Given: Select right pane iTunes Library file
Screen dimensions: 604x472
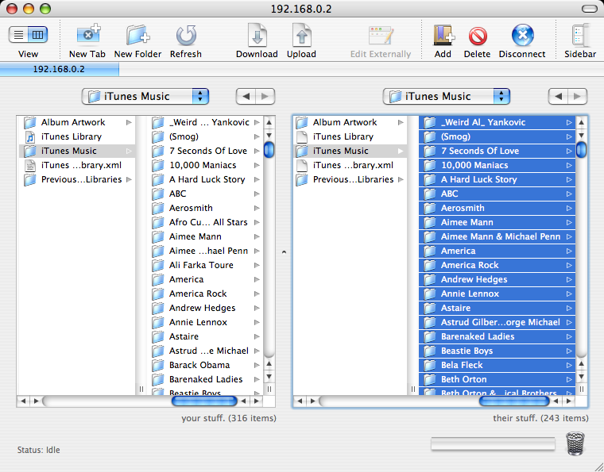Looking at the screenshot, I should coord(350,136).
